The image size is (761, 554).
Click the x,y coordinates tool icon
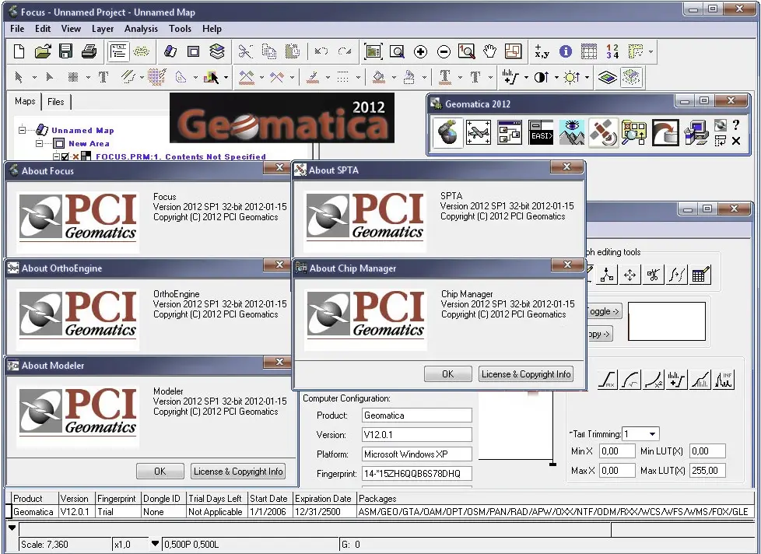click(542, 51)
